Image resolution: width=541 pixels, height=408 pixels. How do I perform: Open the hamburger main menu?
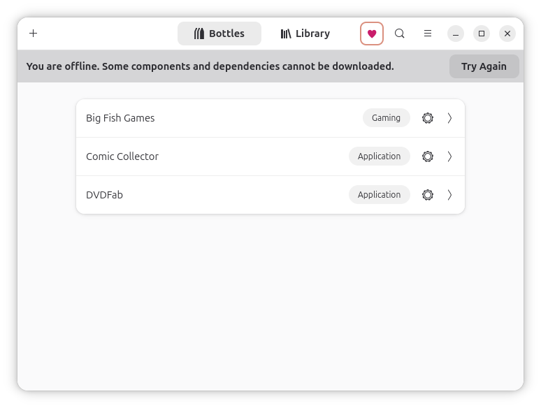click(x=428, y=34)
